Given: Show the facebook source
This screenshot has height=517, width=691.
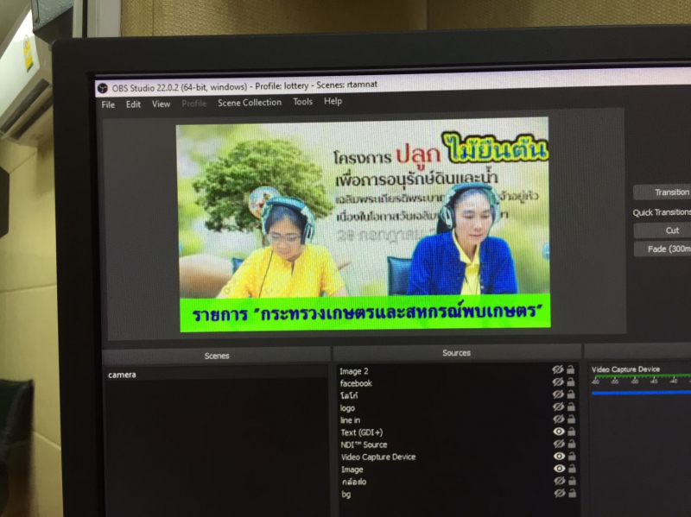Looking at the screenshot, I should coord(559,382).
